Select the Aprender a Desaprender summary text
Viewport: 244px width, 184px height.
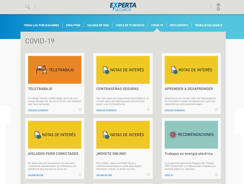click(x=190, y=101)
